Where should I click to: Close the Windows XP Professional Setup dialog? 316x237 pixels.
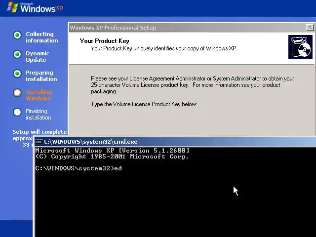pos(310,28)
